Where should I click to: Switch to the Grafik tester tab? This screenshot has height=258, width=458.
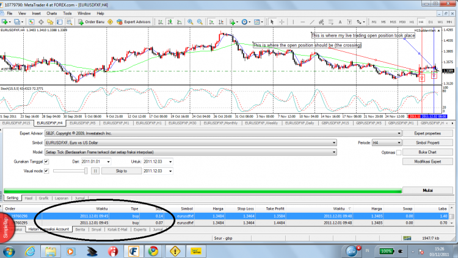(43, 198)
